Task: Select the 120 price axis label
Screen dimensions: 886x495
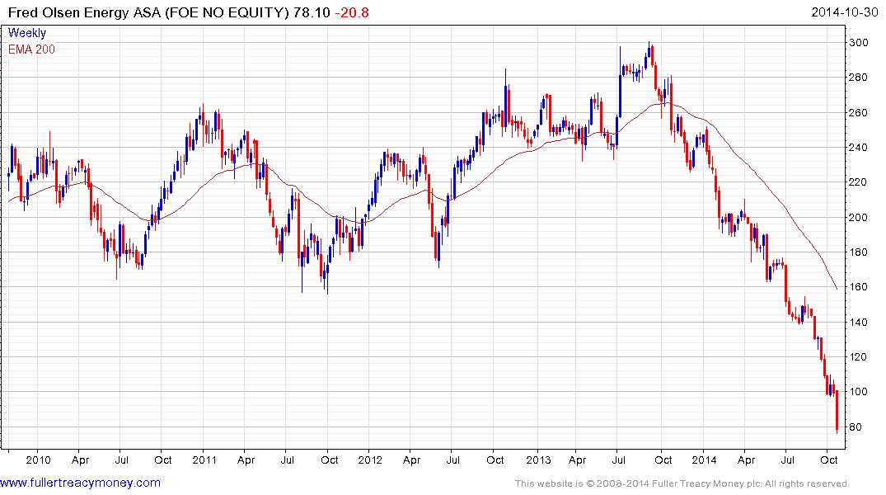Action: pyautogui.click(x=858, y=357)
